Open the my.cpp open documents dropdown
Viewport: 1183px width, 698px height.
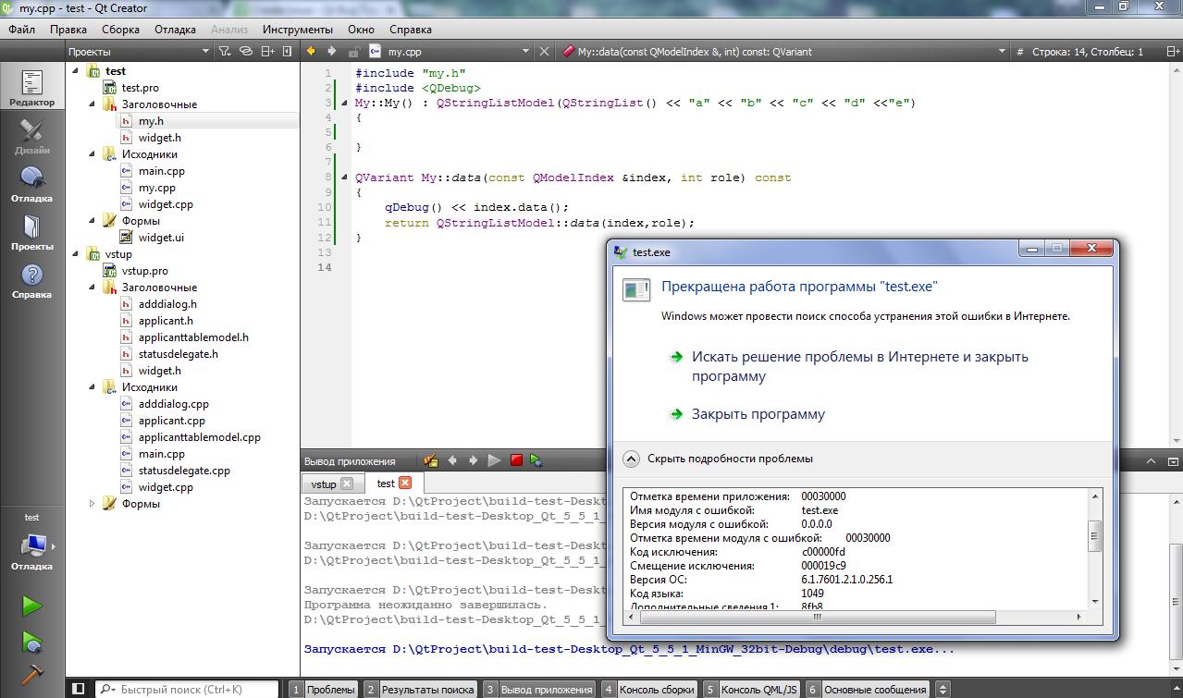pyautogui.click(x=450, y=52)
